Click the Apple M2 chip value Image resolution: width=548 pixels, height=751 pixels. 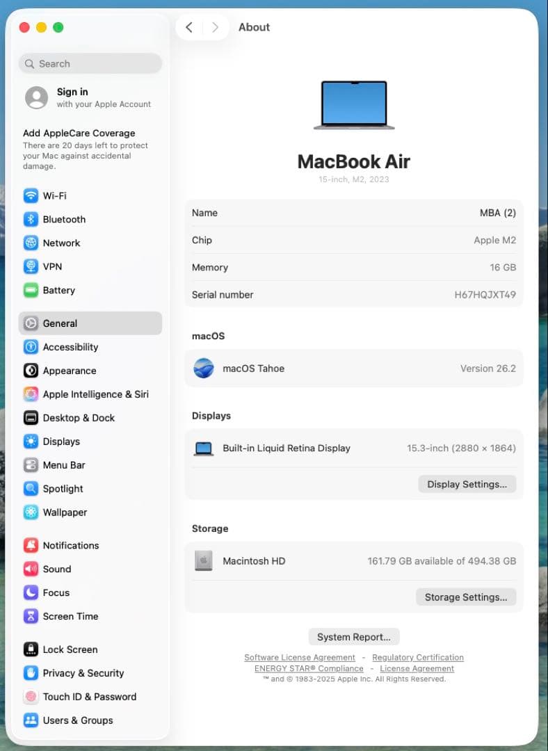pyautogui.click(x=495, y=240)
